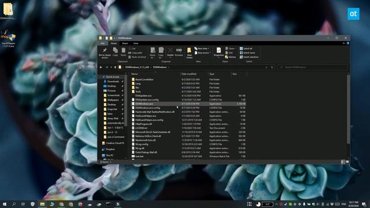370x208 pixels.
Task: Click Paste shortcut in ribbon
Action: click(137, 57)
